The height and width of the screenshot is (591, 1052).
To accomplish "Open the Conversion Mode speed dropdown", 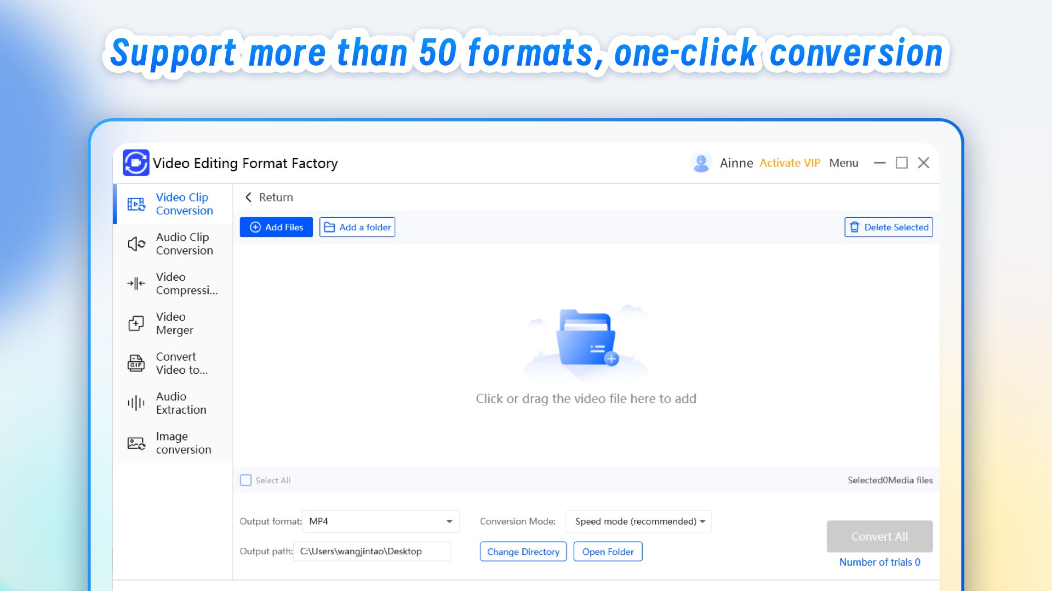I will (x=702, y=522).
